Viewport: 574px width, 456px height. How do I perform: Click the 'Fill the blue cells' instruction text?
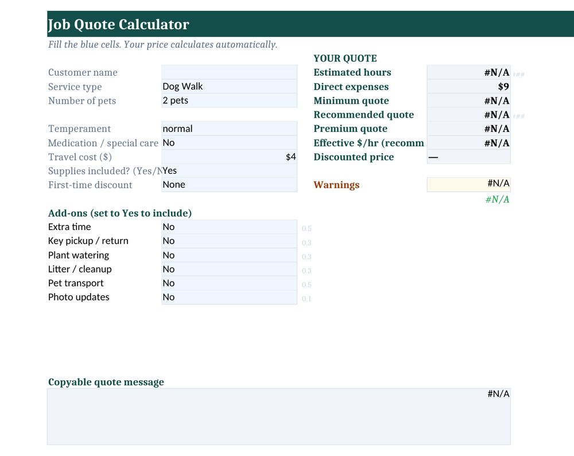[x=162, y=45]
